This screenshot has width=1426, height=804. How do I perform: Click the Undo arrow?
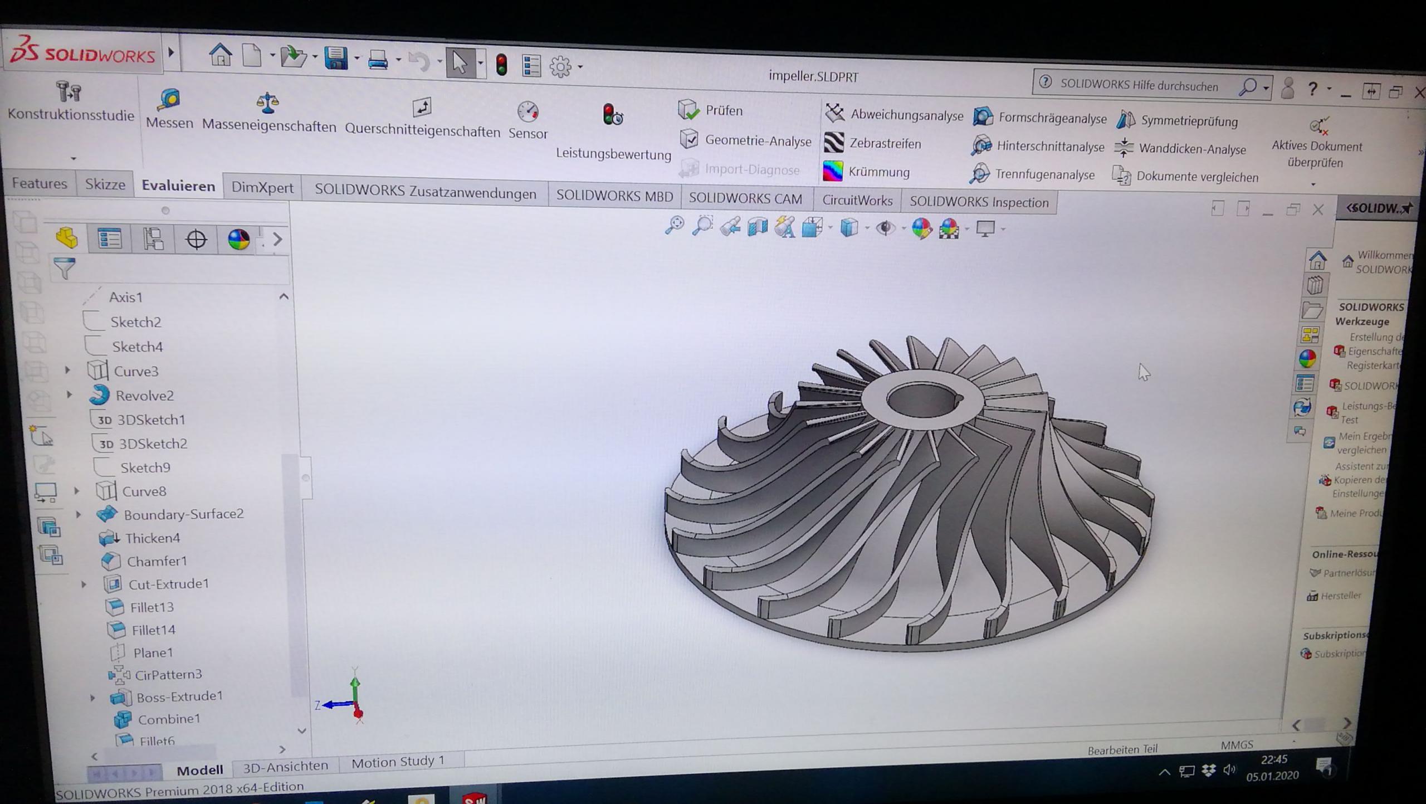click(419, 61)
